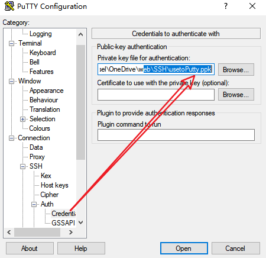This screenshot has width=266, height=258.
Task: Collapse the Connection tree node
Action: [12, 138]
